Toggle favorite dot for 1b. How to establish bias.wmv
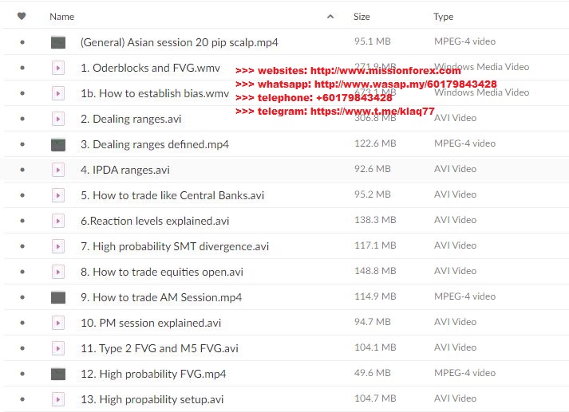569x412 pixels. (x=22, y=93)
